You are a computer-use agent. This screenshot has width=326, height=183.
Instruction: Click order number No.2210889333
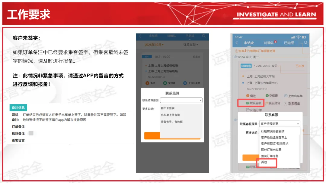257,89
